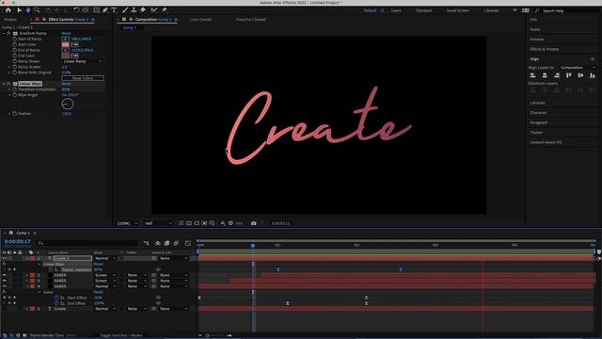Click the current timecode 0:00:00:17

(17, 241)
